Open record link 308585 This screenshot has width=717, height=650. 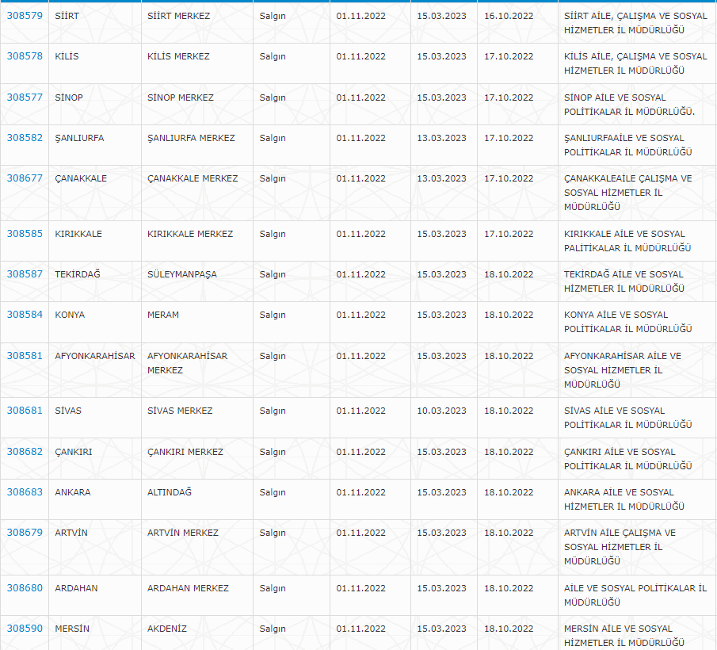click(25, 234)
